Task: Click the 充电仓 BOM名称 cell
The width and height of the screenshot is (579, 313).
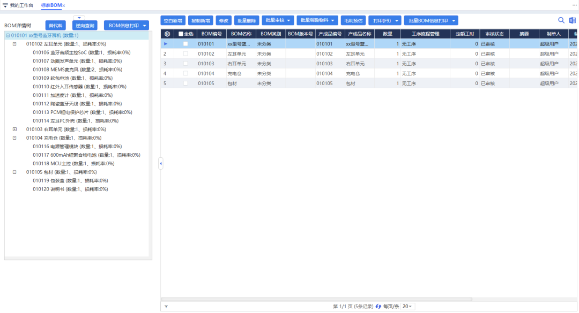Action: point(241,73)
